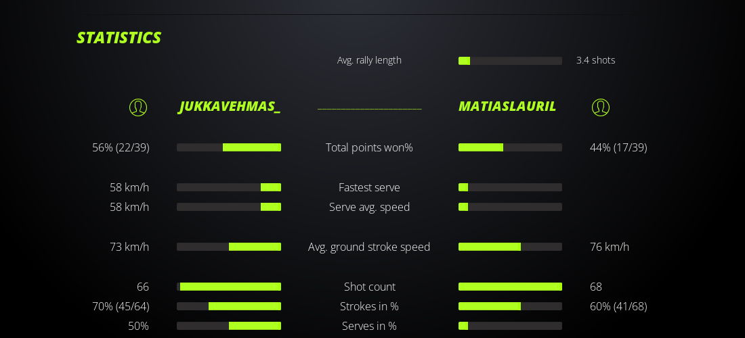Click MATIASLAURIL strokes in % bar

point(510,306)
